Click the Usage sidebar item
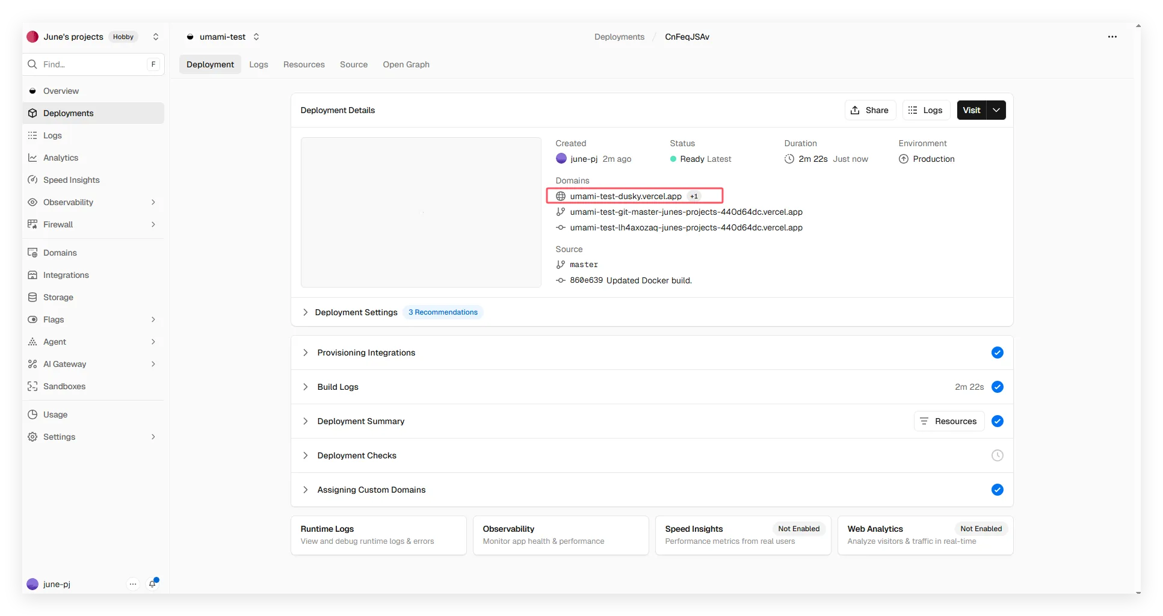Image resolution: width=1163 pixels, height=616 pixels. tap(55, 414)
